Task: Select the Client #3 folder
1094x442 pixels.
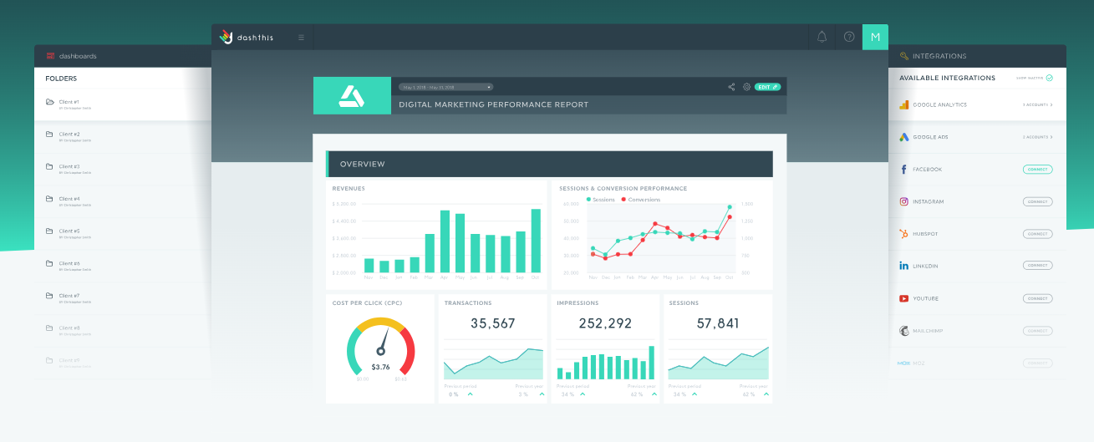Action: pos(69,167)
